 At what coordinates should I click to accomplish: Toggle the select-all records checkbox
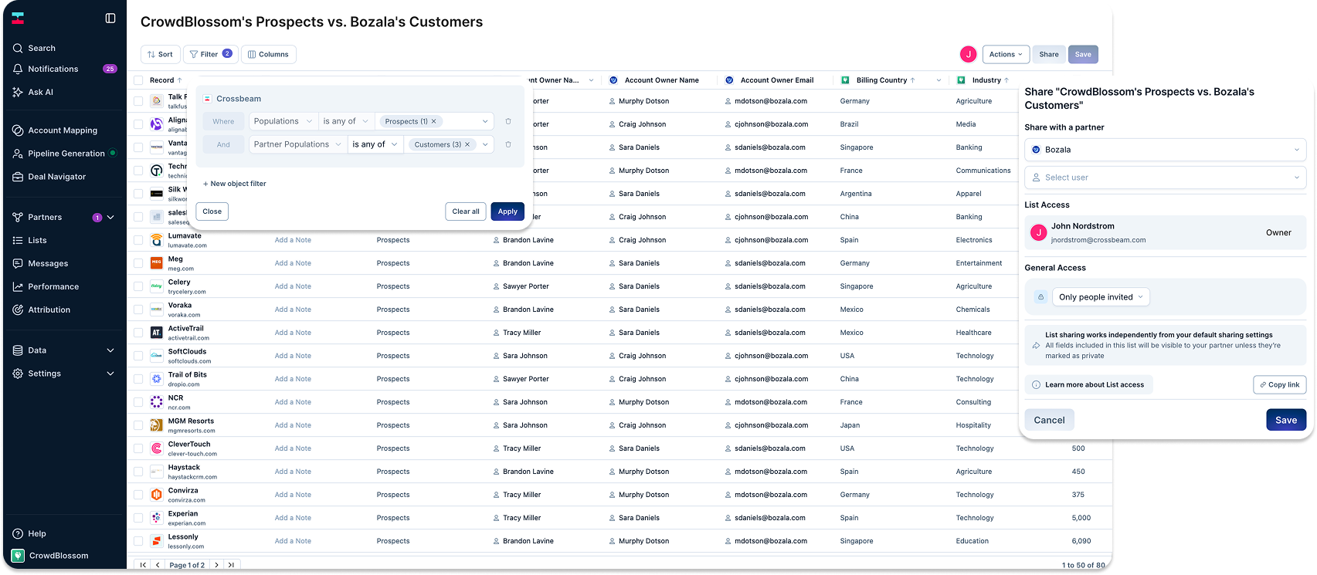[x=138, y=80]
